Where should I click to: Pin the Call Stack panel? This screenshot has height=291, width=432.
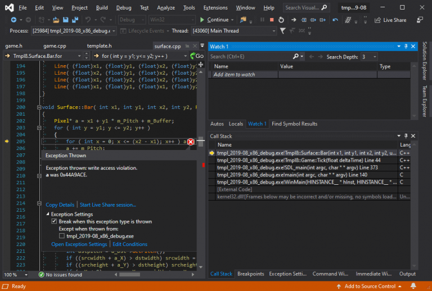click(x=406, y=136)
